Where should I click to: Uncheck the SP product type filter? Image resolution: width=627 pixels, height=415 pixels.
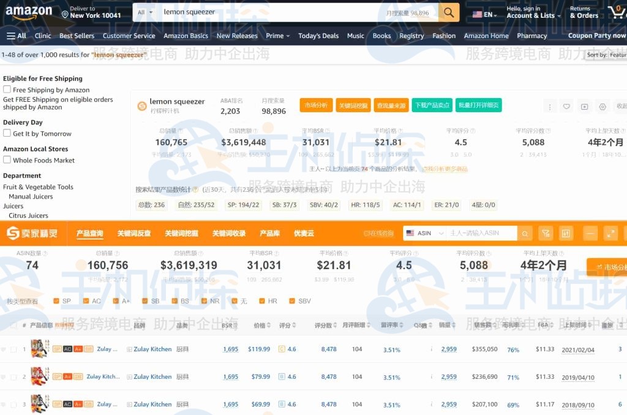pos(56,301)
